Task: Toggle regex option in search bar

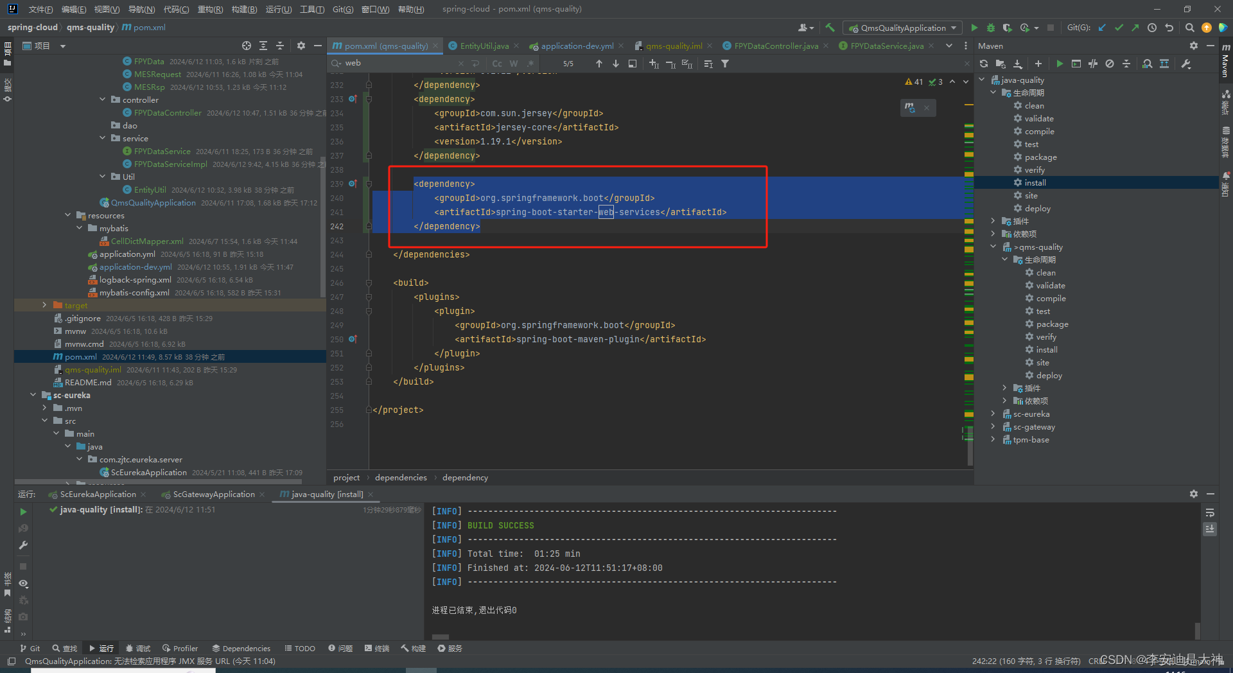Action: click(530, 64)
